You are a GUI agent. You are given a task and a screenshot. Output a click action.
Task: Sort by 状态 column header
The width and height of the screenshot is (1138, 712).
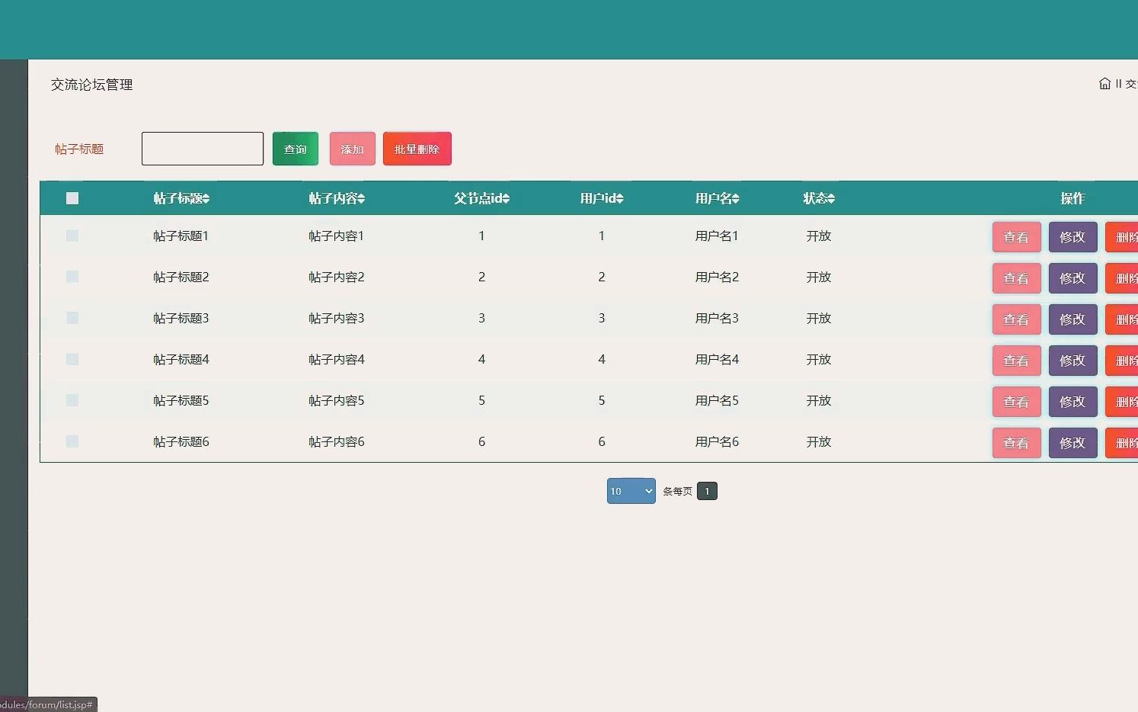pyautogui.click(x=819, y=198)
